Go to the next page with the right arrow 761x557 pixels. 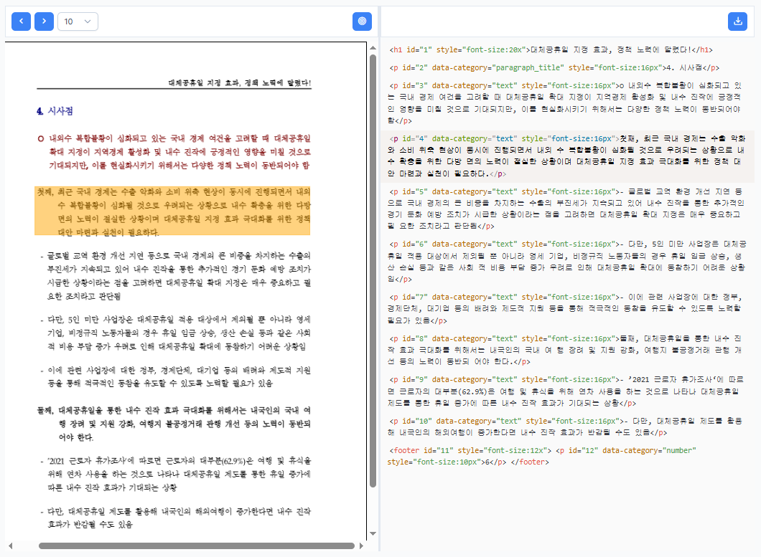coord(45,22)
